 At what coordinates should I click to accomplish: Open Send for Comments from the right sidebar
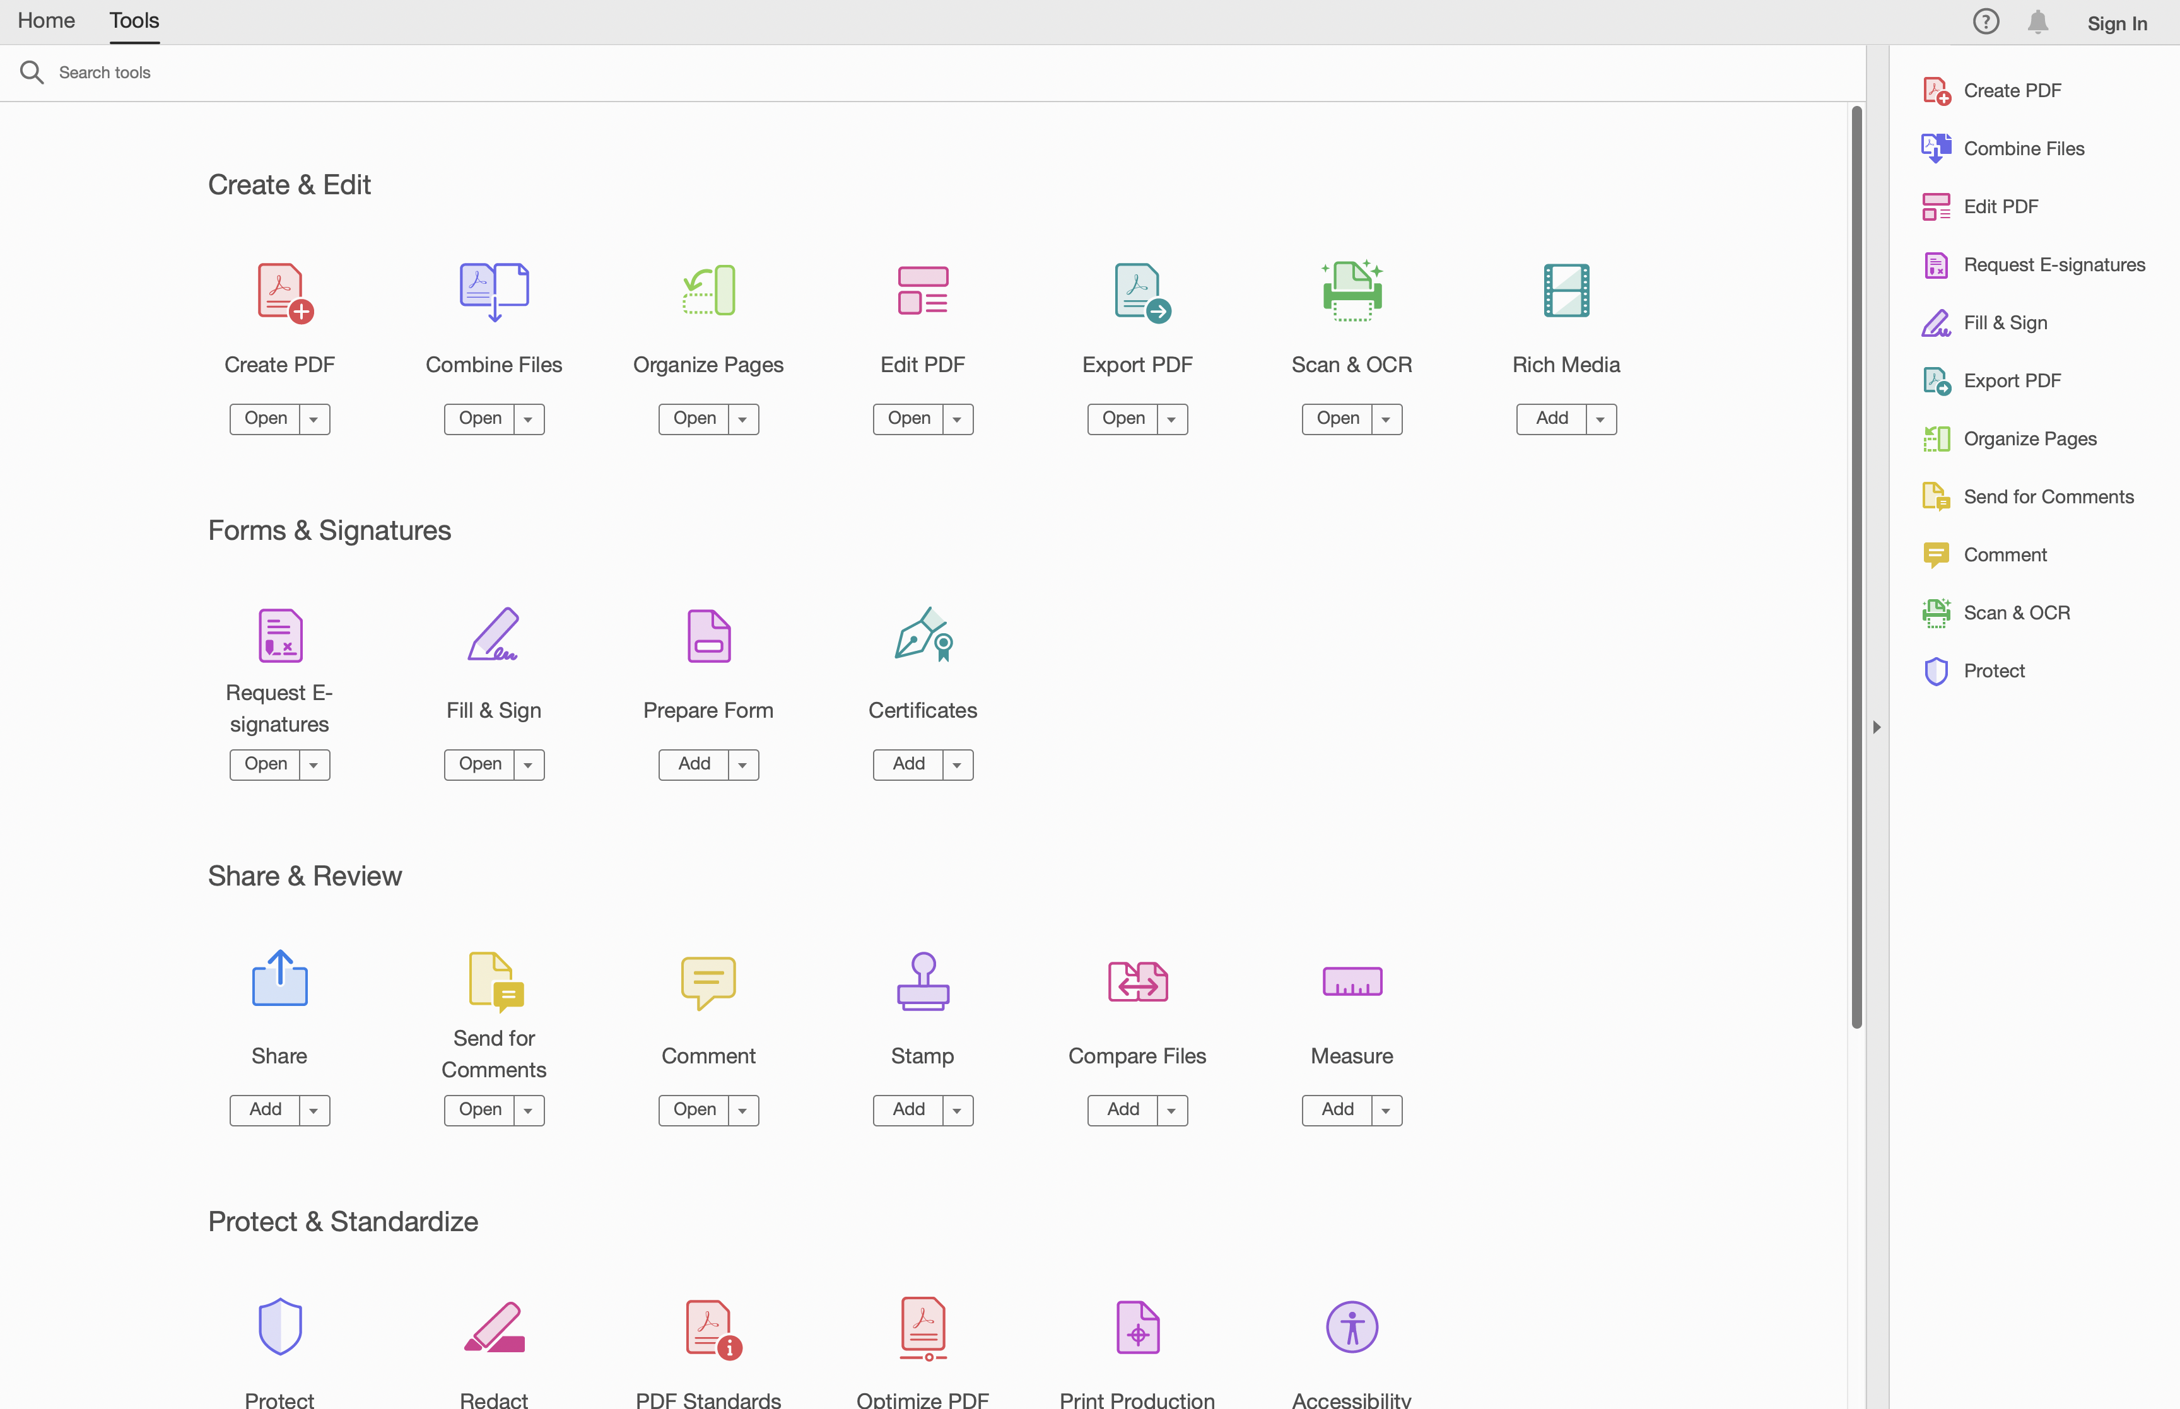(2027, 497)
